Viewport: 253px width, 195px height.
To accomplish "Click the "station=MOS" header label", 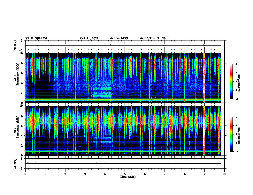I will pos(119,38).
